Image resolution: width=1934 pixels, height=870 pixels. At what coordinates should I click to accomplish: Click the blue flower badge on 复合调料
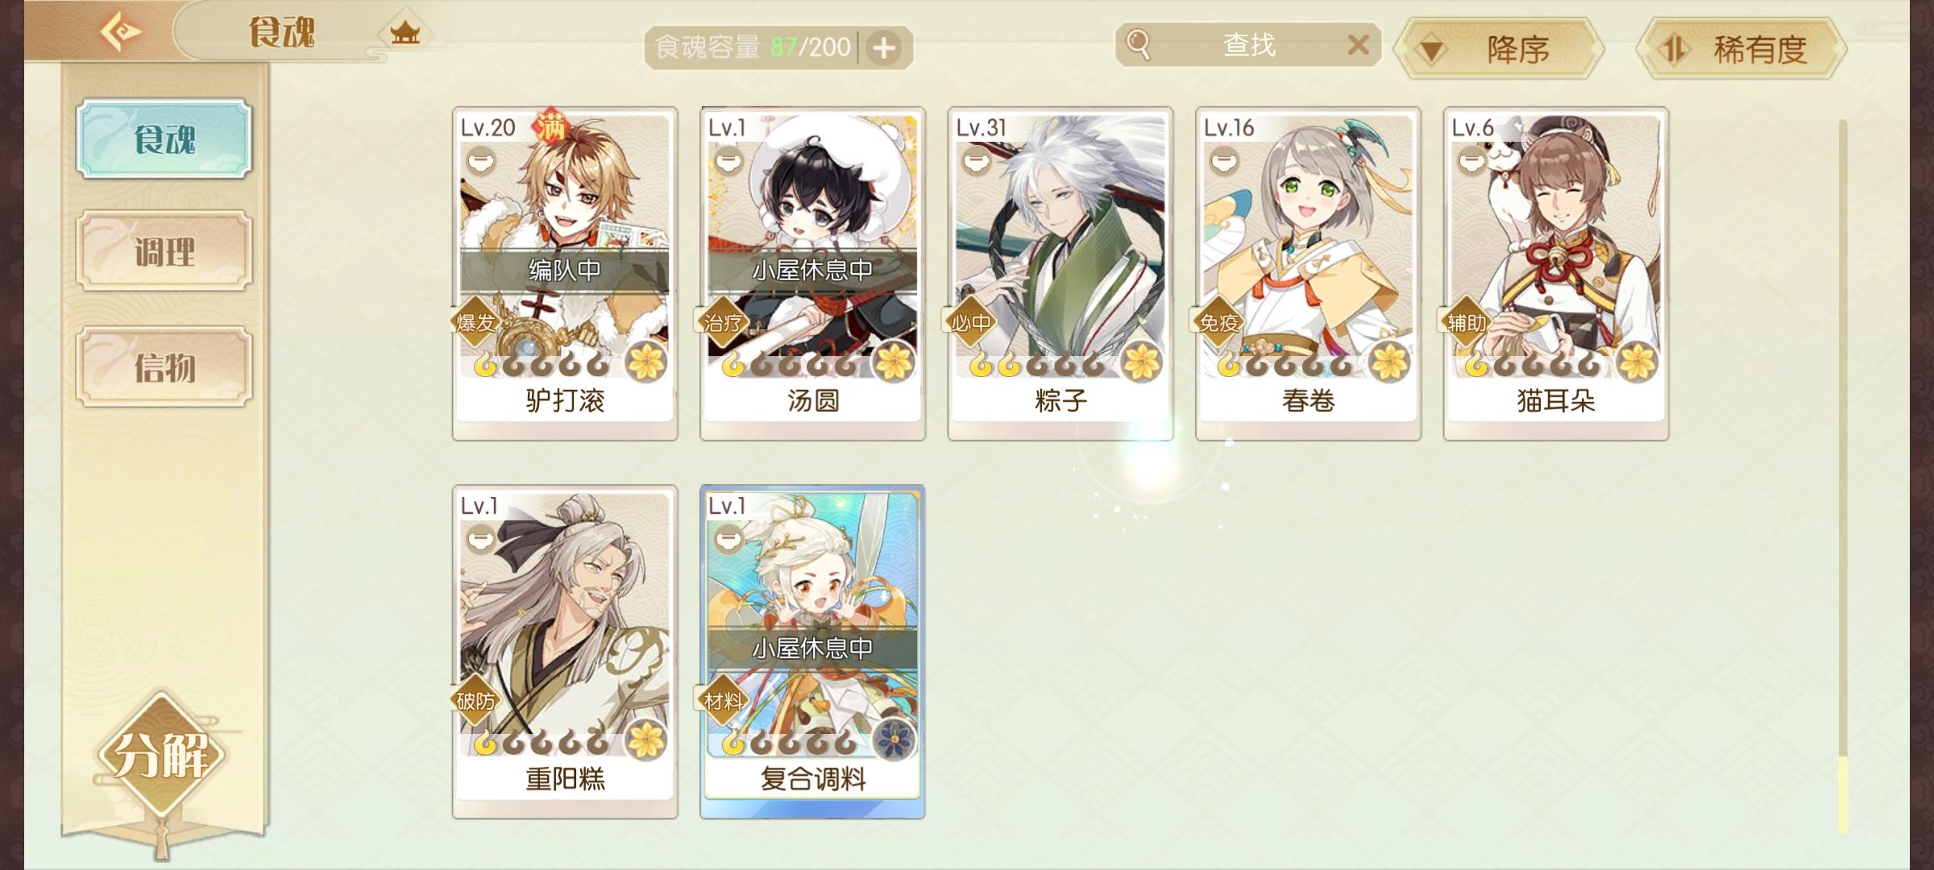[894, 740]
